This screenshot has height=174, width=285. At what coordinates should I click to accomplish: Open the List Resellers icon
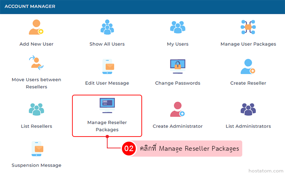click(x=36, y=109)
